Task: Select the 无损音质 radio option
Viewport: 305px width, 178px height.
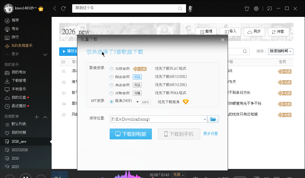Action: 111,69
